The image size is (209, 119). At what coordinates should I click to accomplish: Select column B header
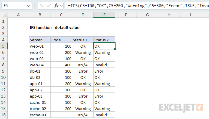click(x=40, y=15)
